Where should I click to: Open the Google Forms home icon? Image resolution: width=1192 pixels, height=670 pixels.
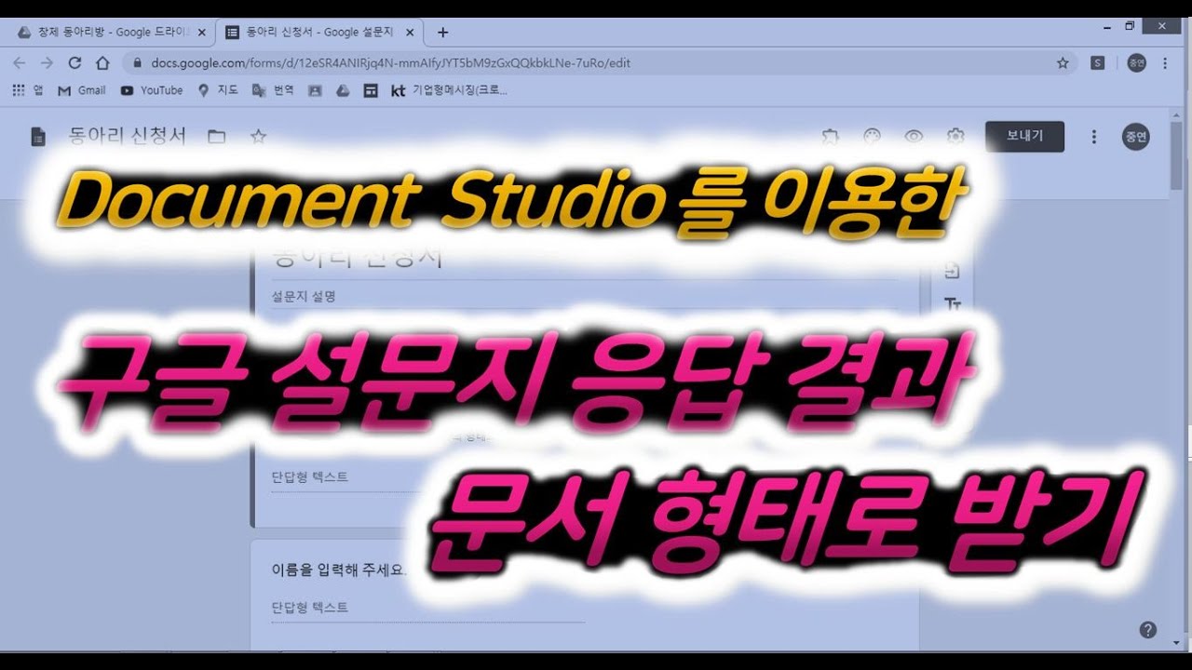coord(38,137)
